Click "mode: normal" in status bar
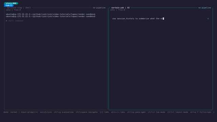This screenshot has height=122, width=217. (11, 112)
